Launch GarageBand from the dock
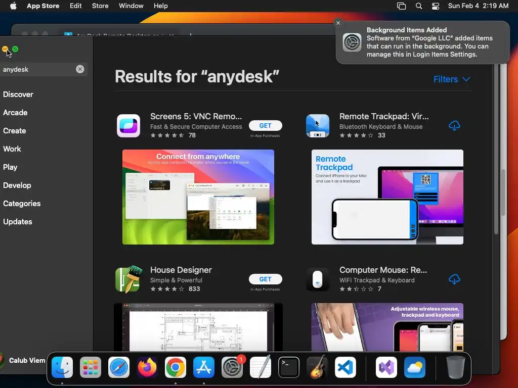Screen dimensions: 518x388 317,367
